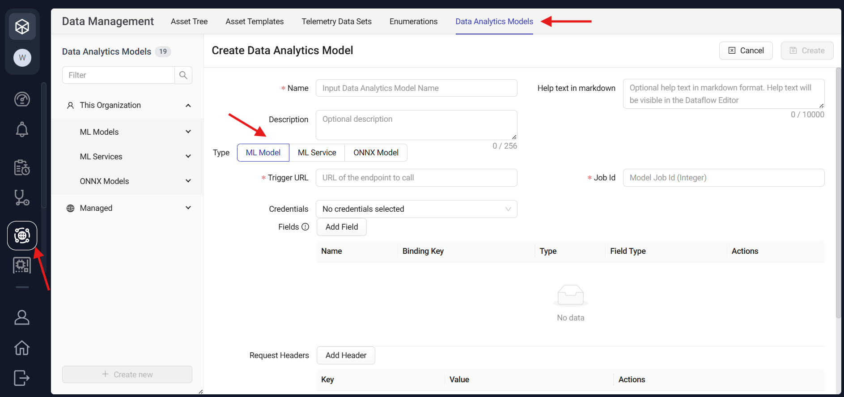The image size is (844, 397).
Task: Click the vertical scrollbar on the form
Action: [x=838, y=192]
